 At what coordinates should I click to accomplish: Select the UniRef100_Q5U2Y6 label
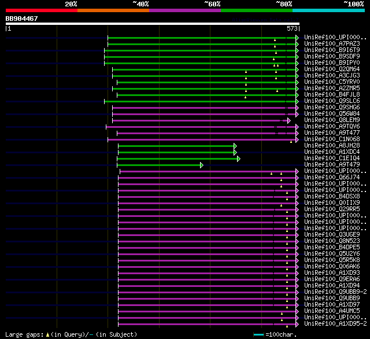(x=332, y=254)
